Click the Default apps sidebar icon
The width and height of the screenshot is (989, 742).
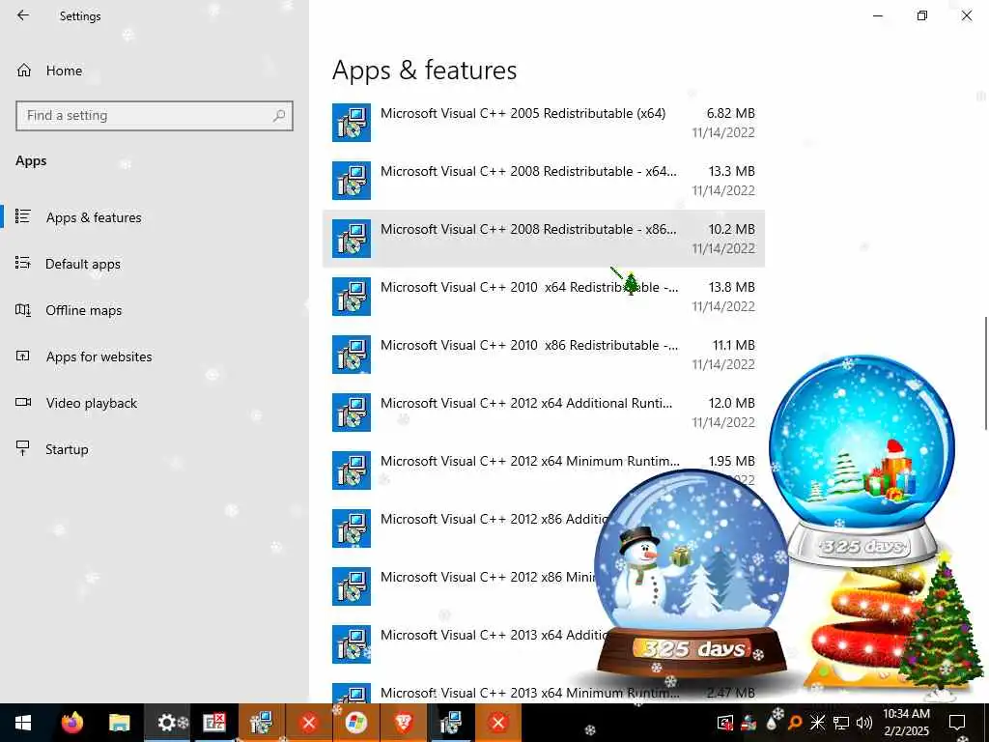(x=23, y=263)
